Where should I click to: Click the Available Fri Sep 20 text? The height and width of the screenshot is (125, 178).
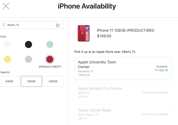click(162, 68)
